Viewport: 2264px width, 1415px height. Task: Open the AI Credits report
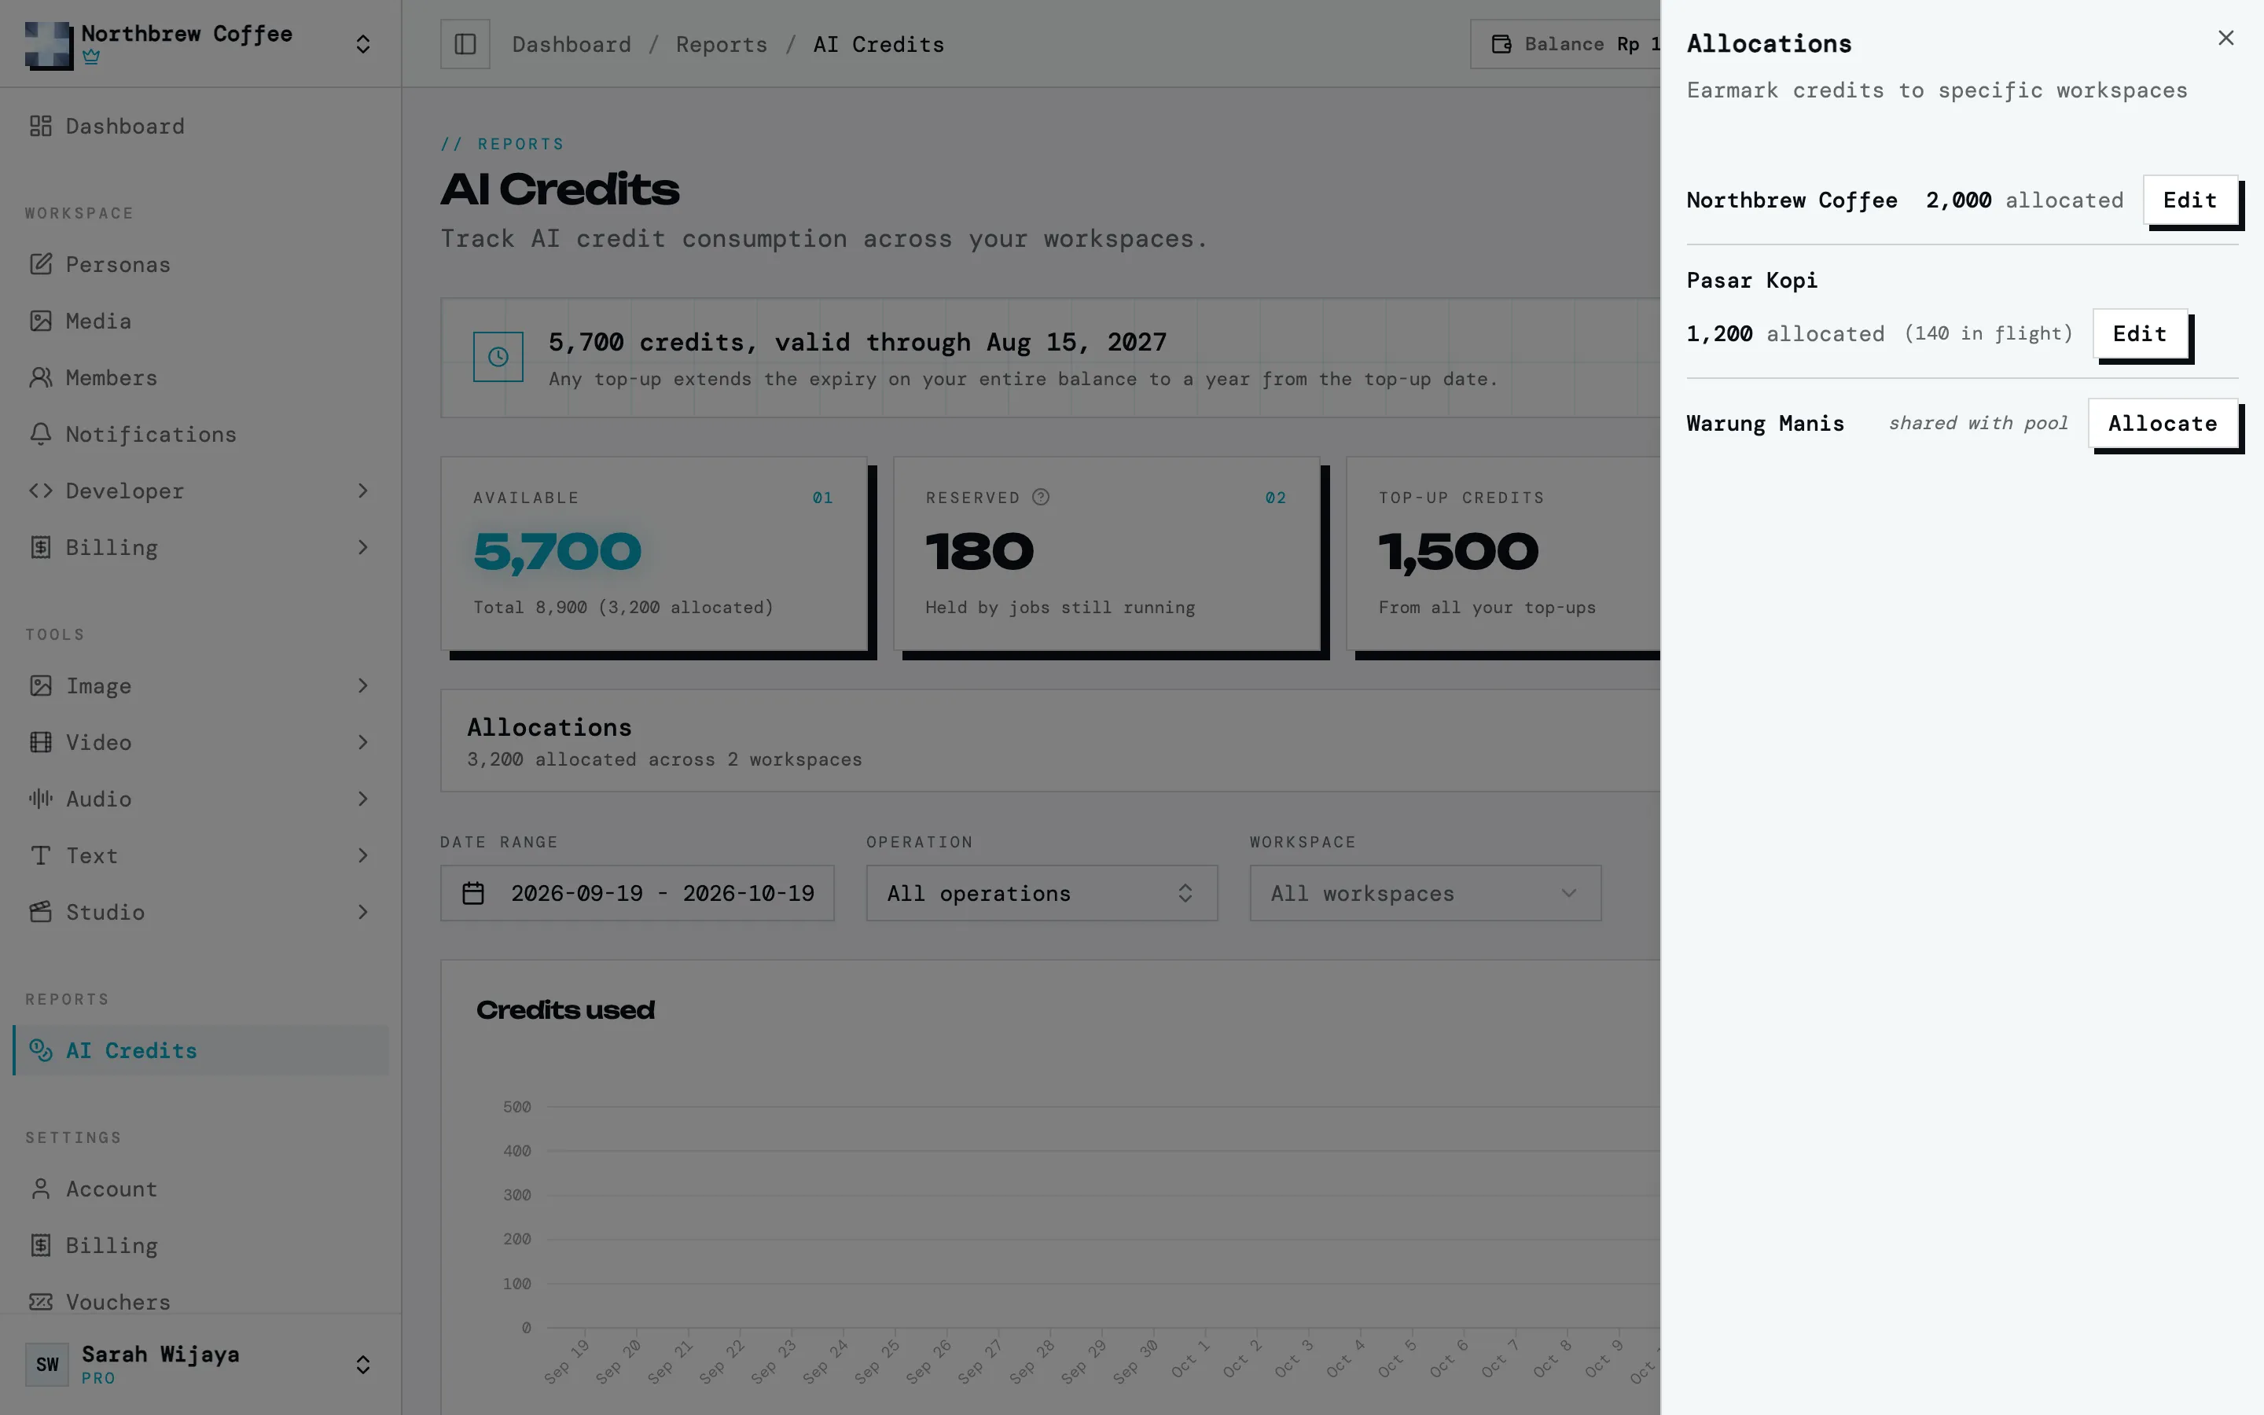pos(200,1050)
